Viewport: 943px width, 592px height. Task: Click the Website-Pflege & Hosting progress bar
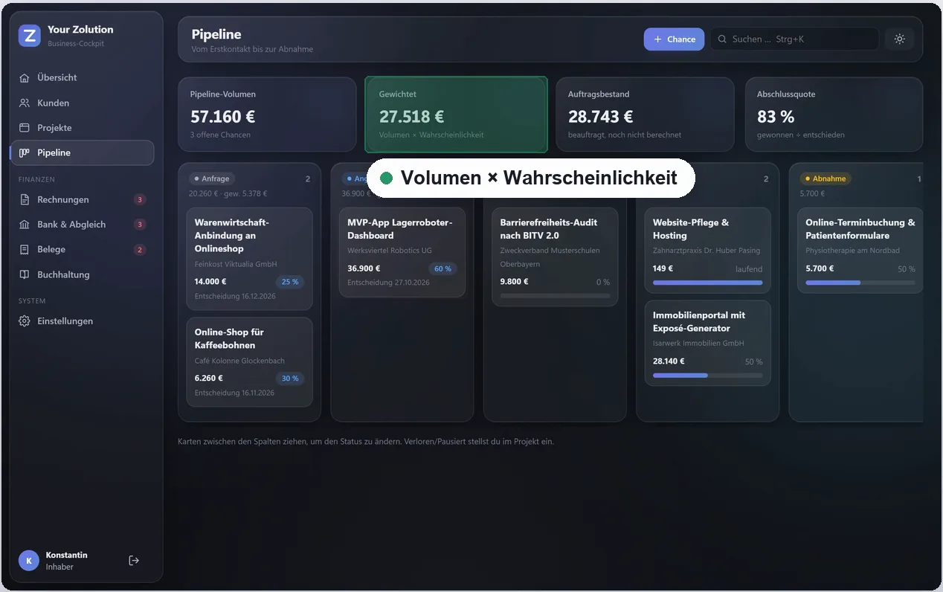708,283
